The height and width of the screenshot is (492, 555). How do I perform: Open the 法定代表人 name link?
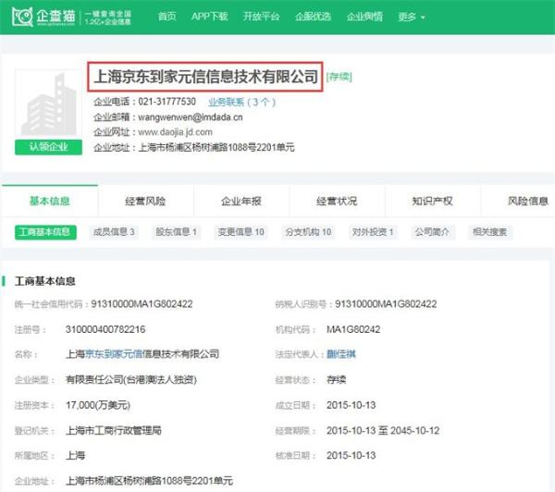click(341, 354)
